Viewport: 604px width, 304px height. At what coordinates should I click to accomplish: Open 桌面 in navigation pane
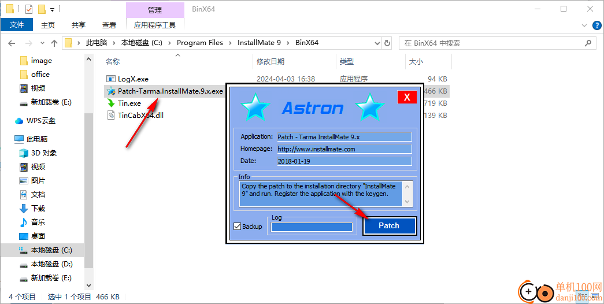click(38, 236)
